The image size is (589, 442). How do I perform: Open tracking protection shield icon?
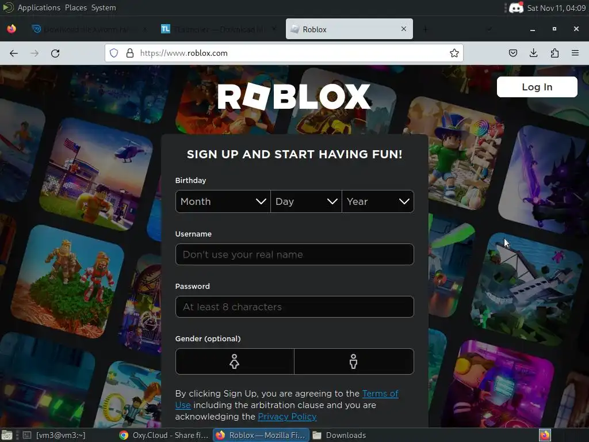(114, 53)
